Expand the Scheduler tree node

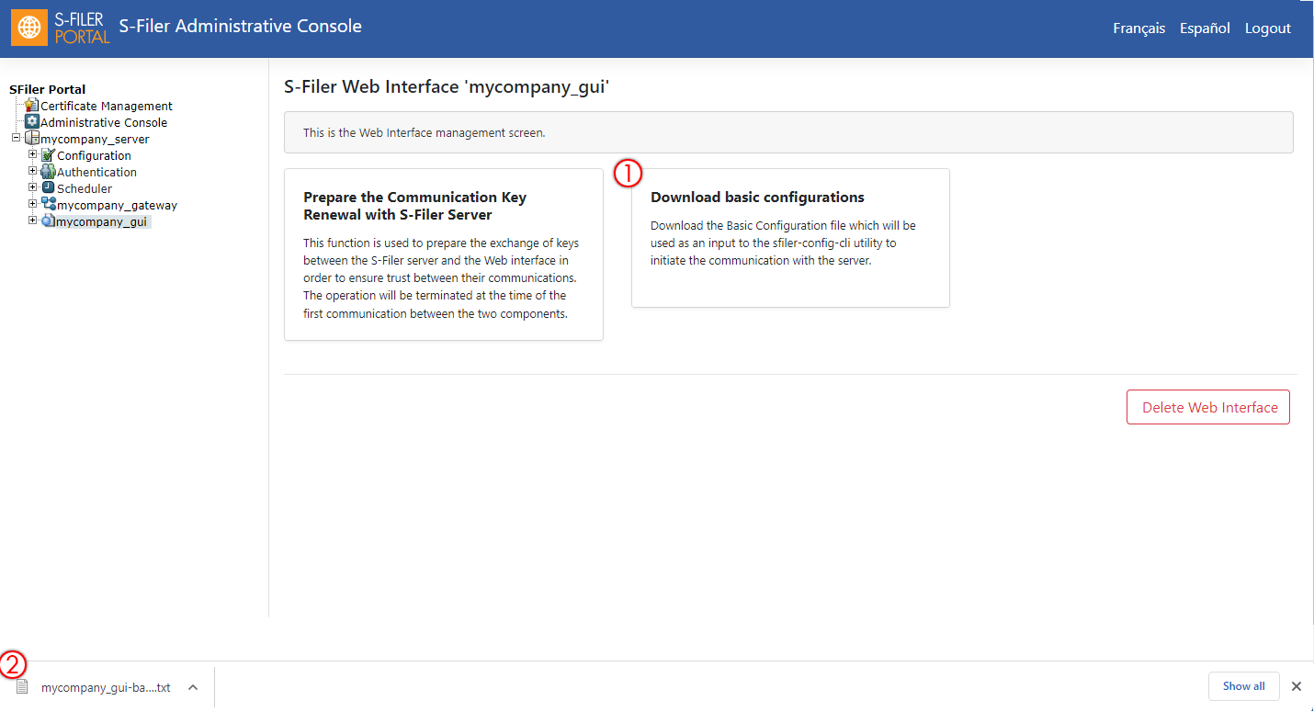(33, 187)
